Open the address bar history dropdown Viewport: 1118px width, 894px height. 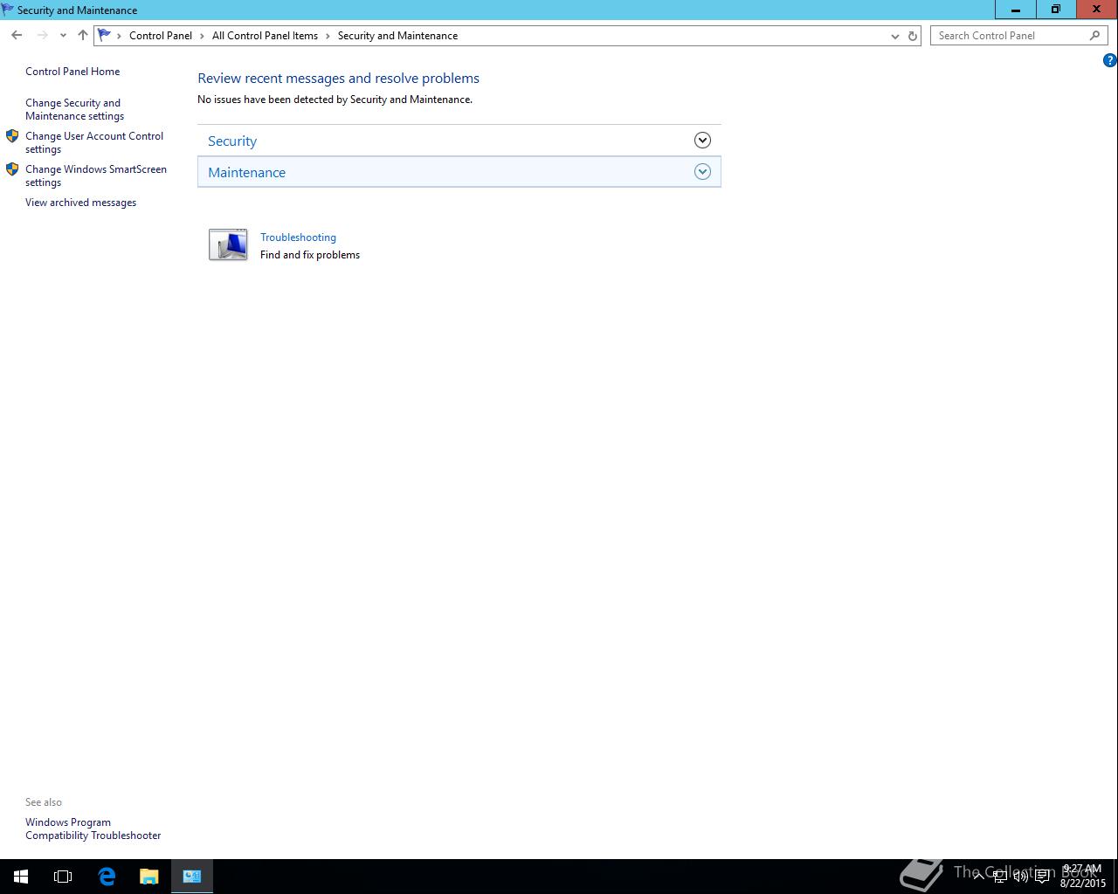(x=894, y=36)
